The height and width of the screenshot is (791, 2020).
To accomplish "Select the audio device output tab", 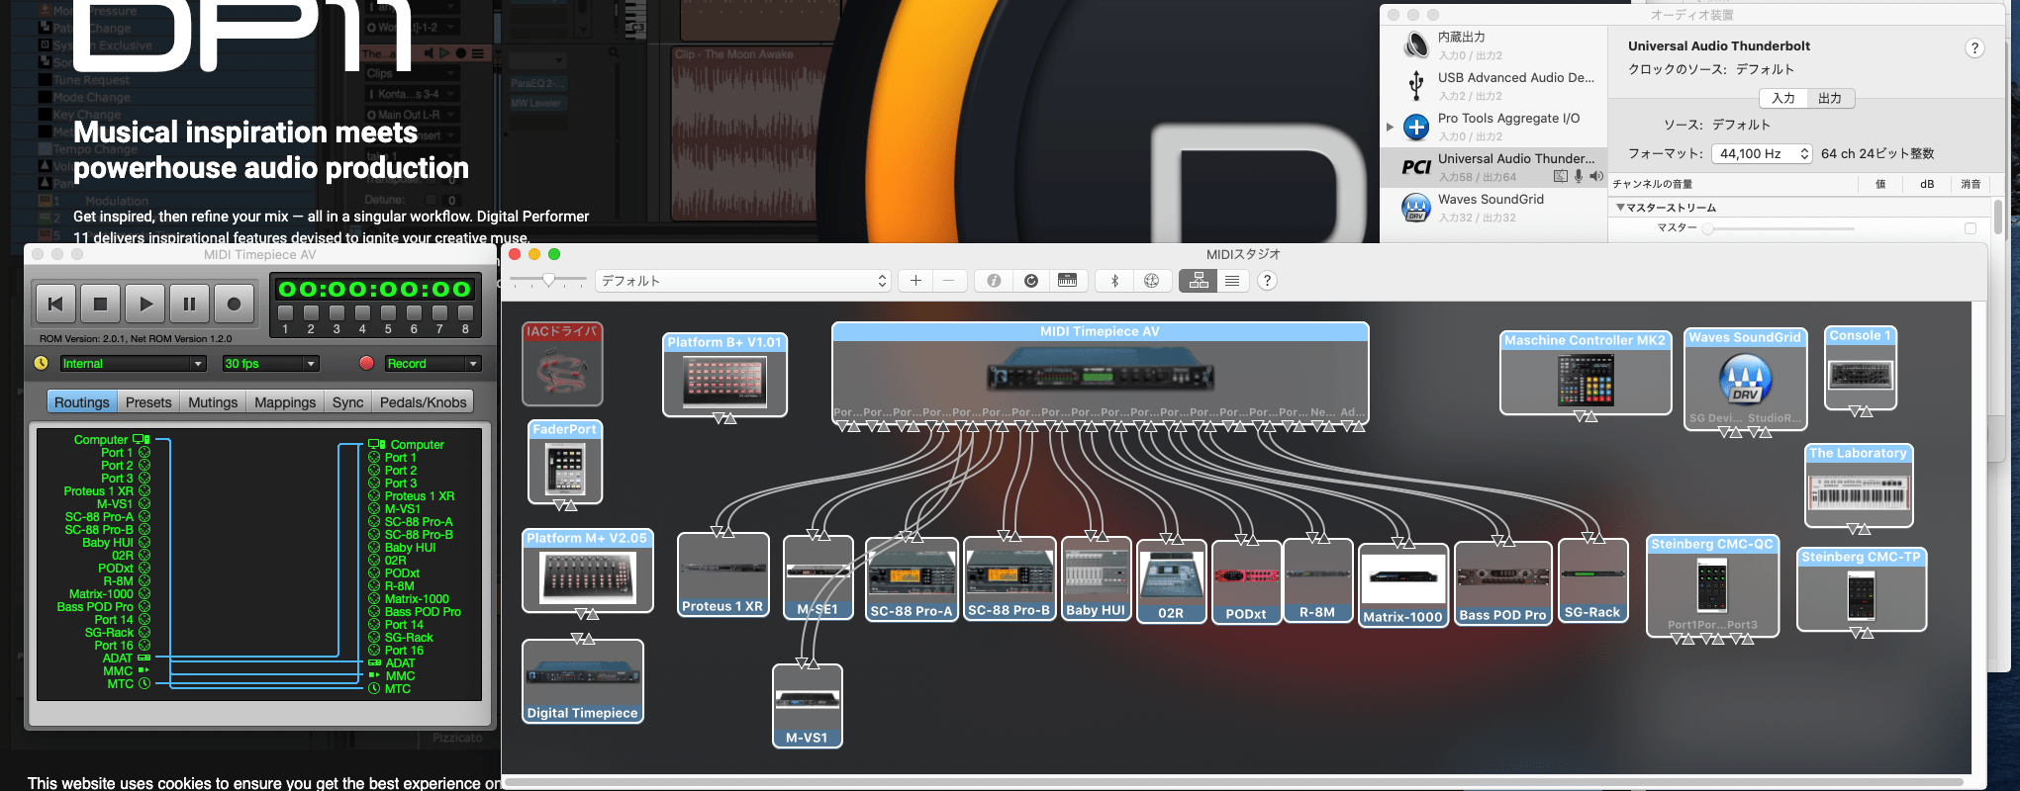I will (1830, 98).
